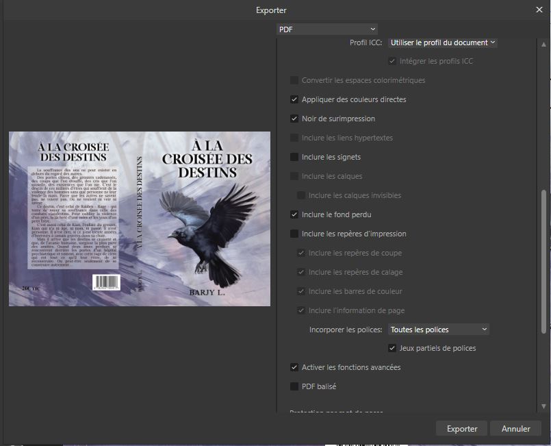The width and height of the screenshot is (551, 446).
Task: Toggle Inclure l'information de page
Action: click(x=301, y=310)
